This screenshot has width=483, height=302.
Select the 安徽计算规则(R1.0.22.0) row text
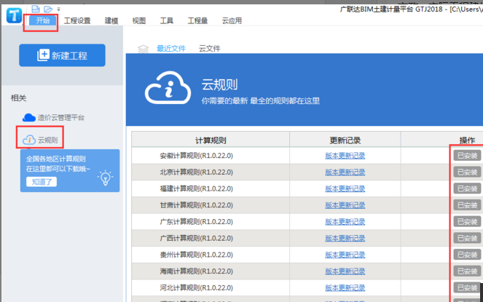196,156
